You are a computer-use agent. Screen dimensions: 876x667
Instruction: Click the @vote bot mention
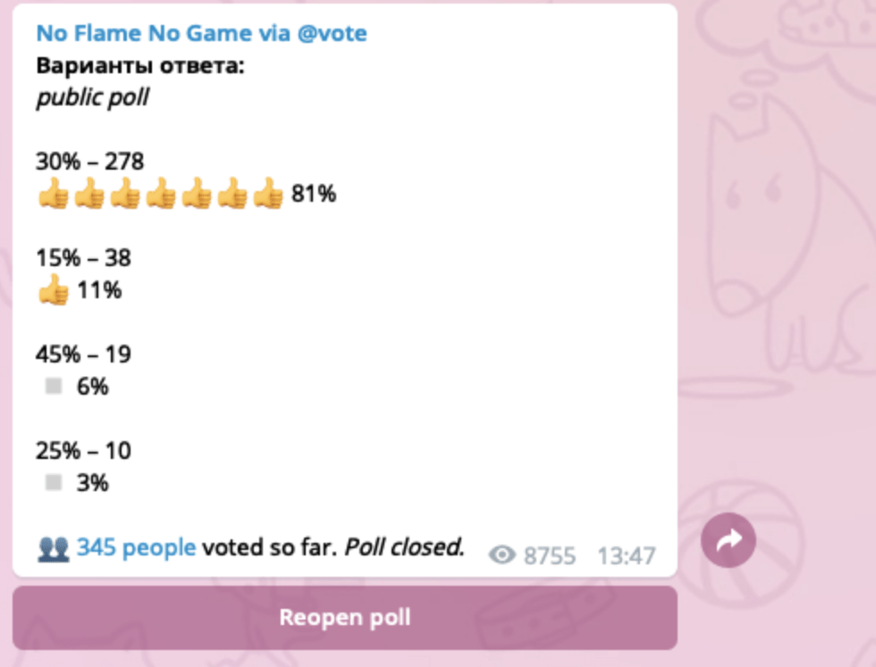(x=331, y=34)
